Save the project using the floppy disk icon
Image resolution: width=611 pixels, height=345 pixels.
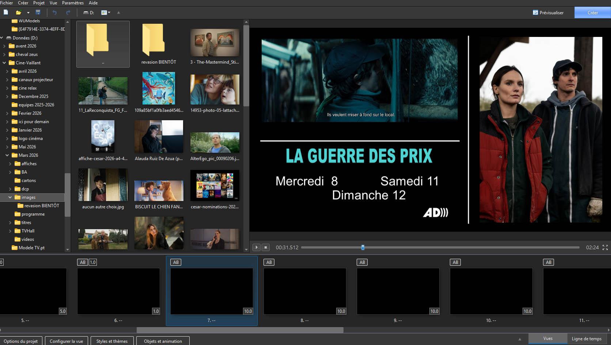tap(38, 12)
